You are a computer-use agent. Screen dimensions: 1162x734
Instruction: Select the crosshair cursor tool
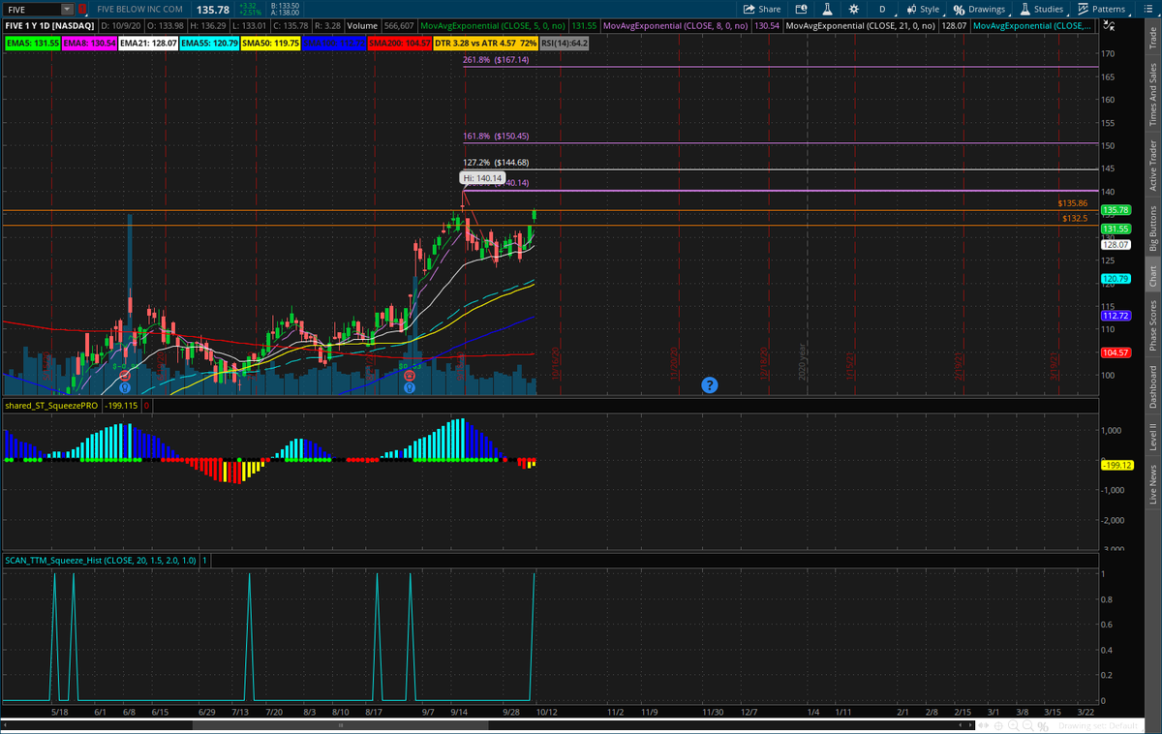click(998, 724)
